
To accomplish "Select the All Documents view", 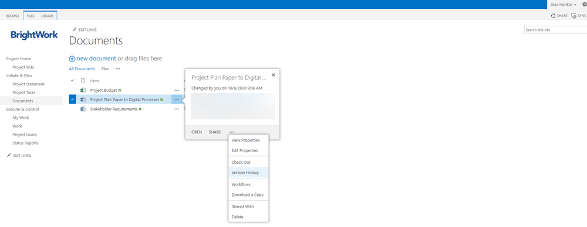I will pos(82,68).
